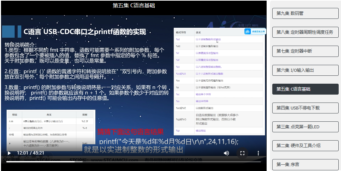Screen dimensions: 341x171
Task: Click the %p format link
Action: (x=178, y=131)
